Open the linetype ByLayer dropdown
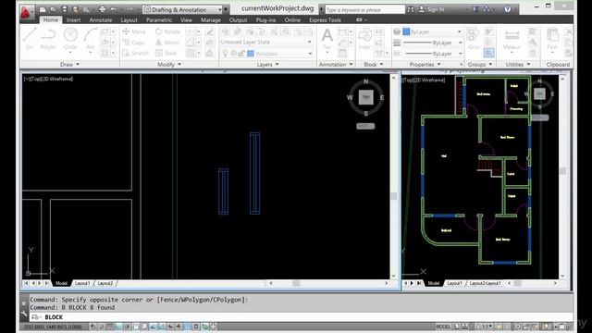 pos(433,54)
